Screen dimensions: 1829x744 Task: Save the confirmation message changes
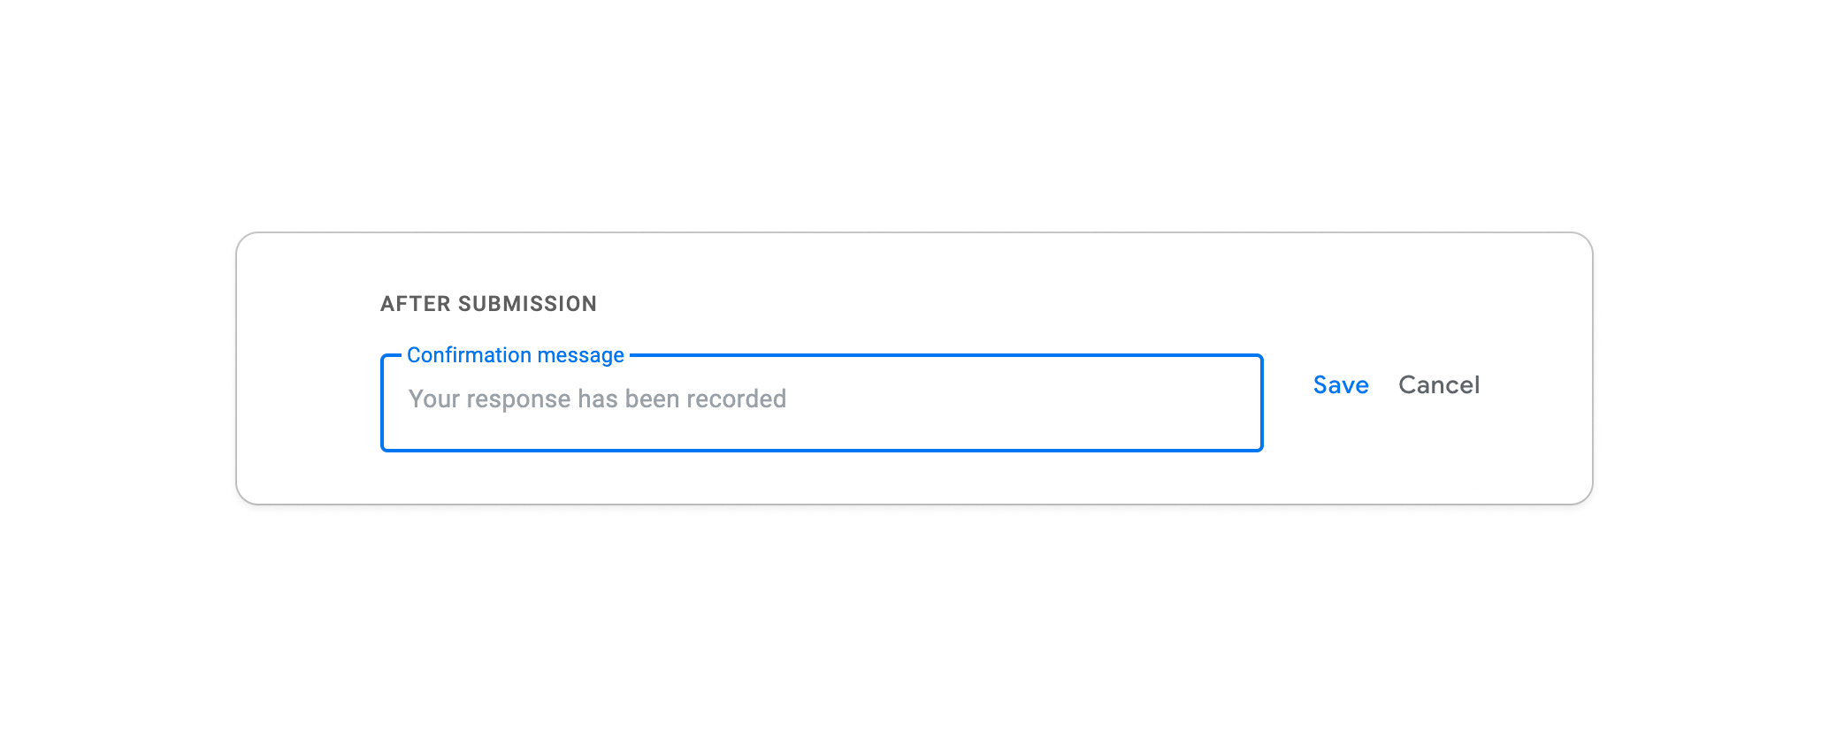click(1340, 384)
